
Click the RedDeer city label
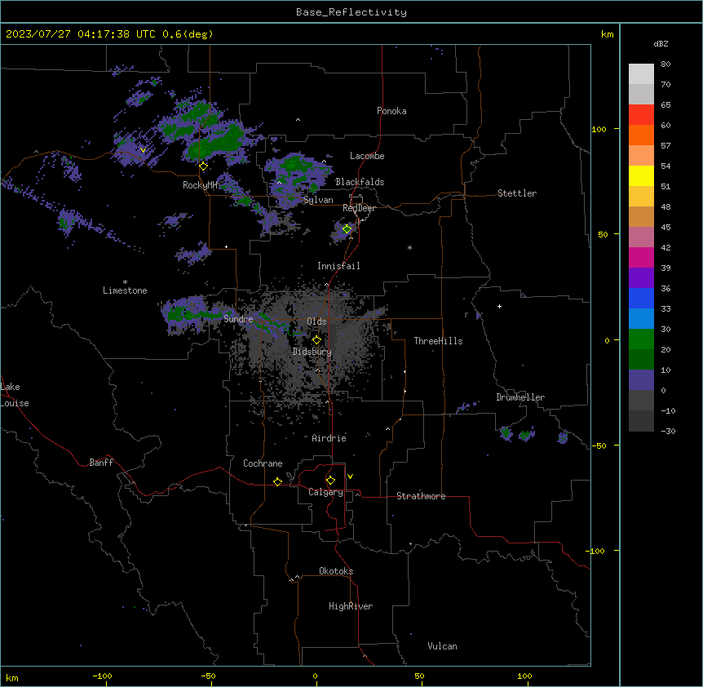point(359,208)
